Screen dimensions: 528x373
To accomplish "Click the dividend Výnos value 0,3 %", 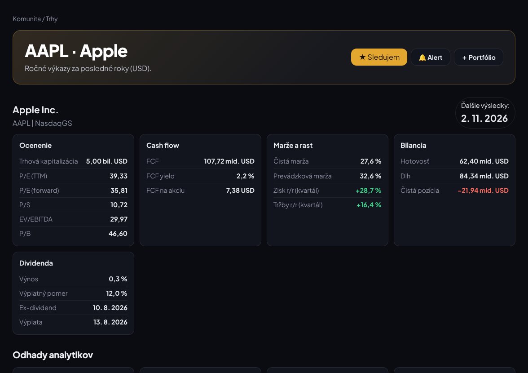I will [x=118, y=279].
